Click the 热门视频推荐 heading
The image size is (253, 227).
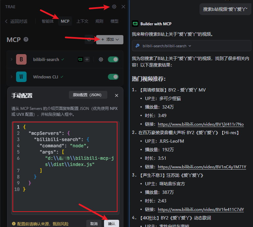click(x=149, y=79)
